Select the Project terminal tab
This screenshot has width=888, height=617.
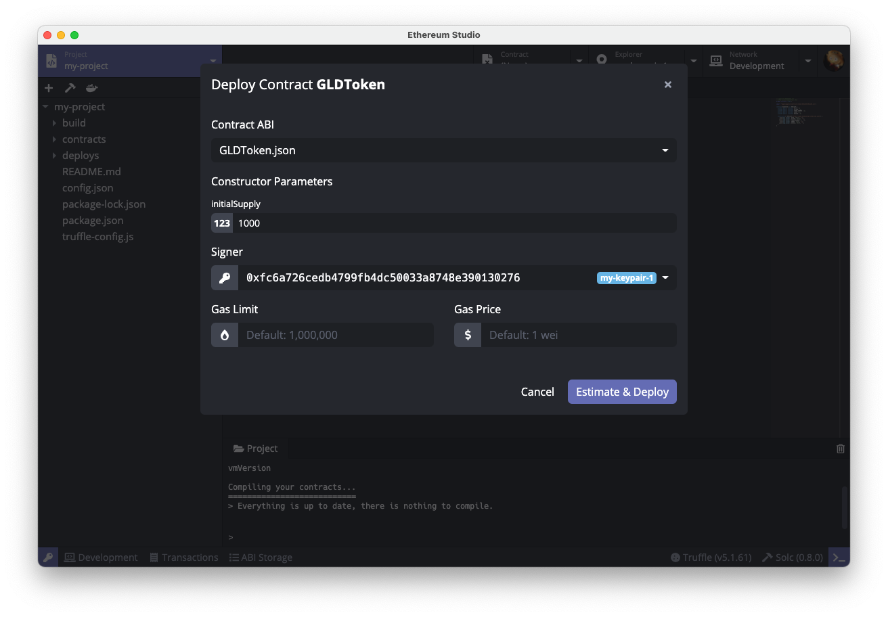255,449
